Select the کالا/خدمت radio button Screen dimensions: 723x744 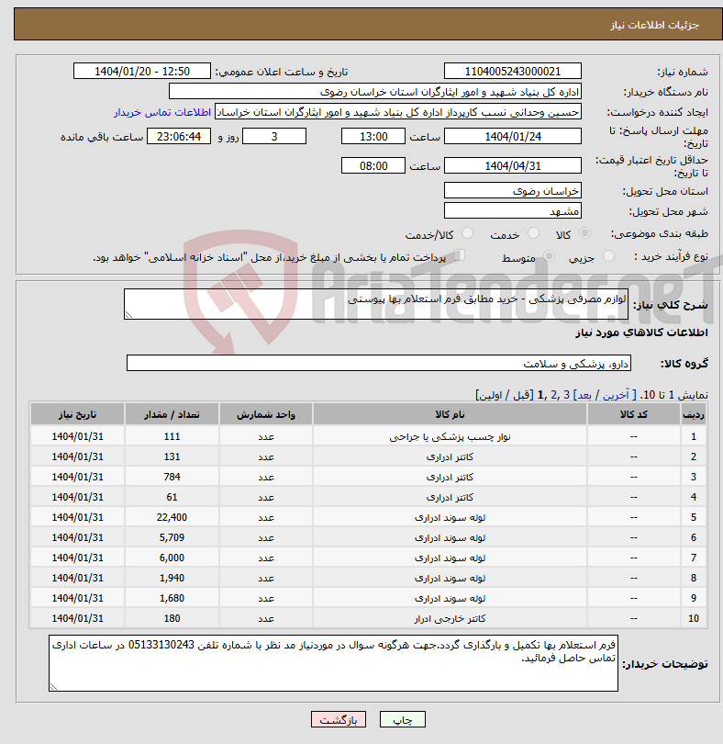467,233
